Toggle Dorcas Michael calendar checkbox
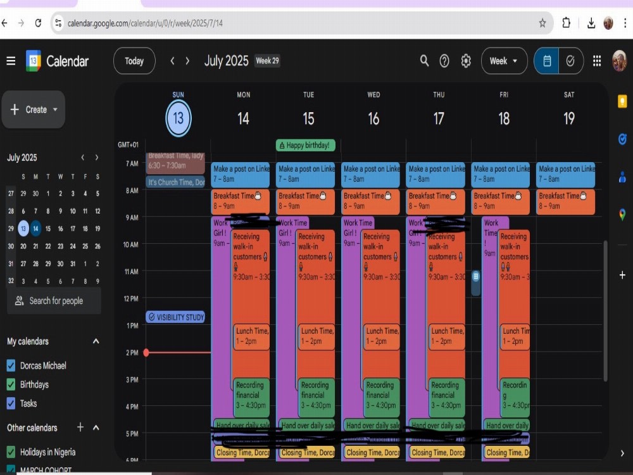This screenshot has height=475, width=633. [x=11, y=365]
